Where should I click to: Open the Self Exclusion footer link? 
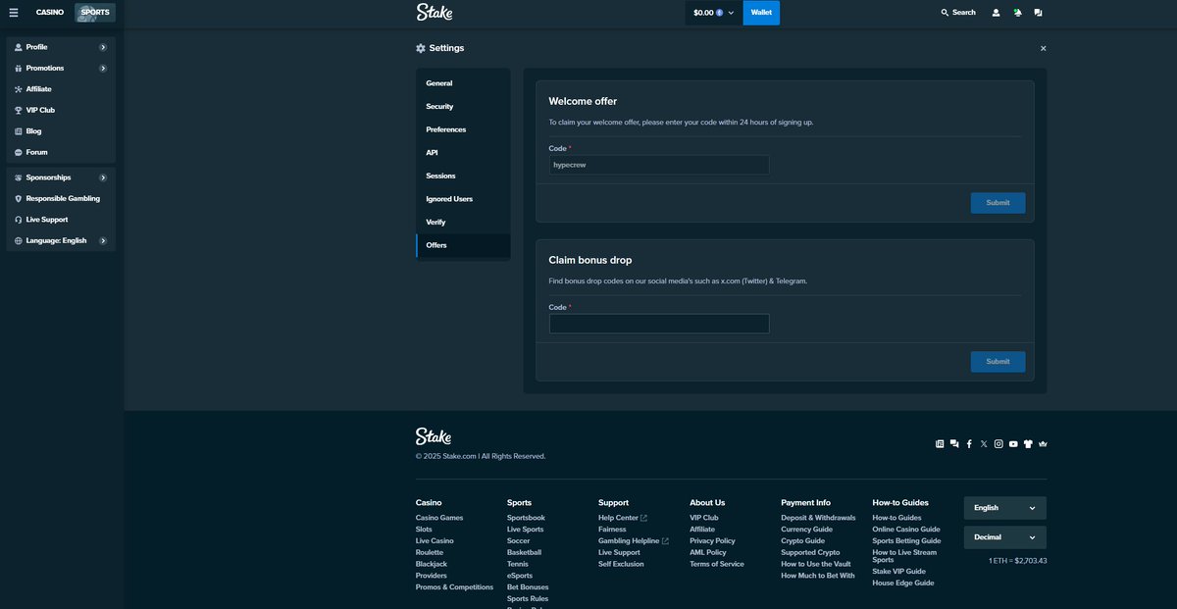pos(621,564)
